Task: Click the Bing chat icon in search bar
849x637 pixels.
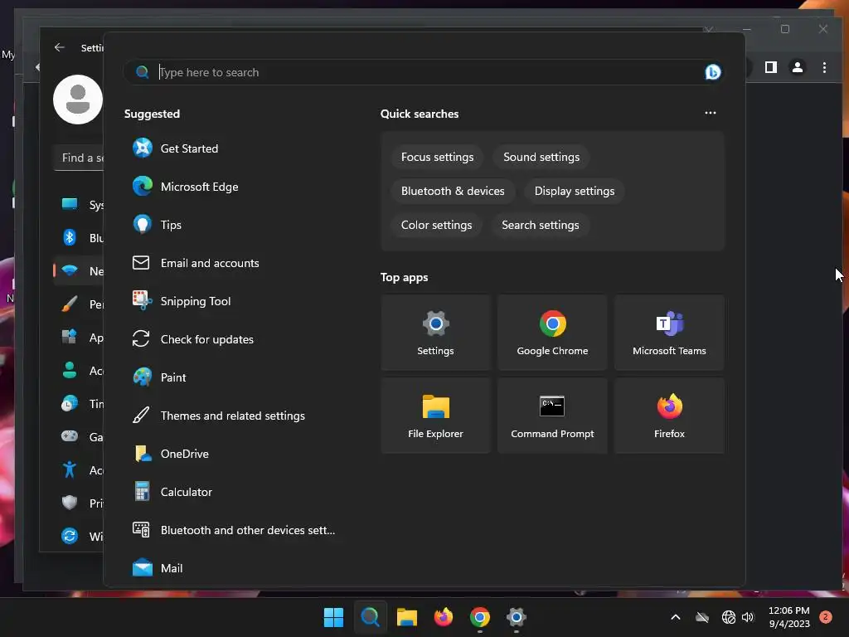Action: tap(712, 72)
